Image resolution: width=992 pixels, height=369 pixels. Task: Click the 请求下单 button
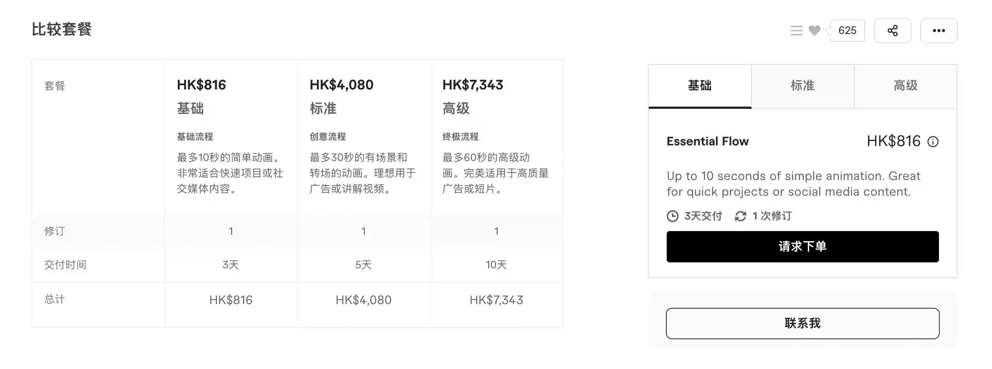[x=802, y=246]
